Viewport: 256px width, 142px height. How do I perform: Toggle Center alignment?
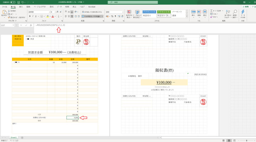(x=69, y=16)
